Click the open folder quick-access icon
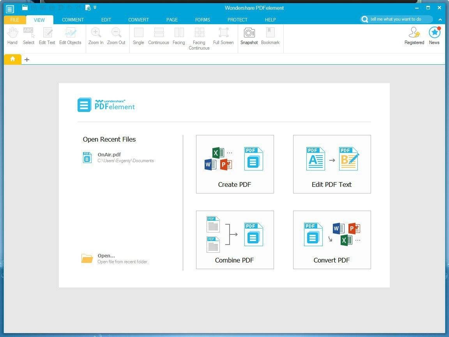Image resolution: width=449 pixels, height=337 pixels. pyautogui.click(x=25, y=8)
